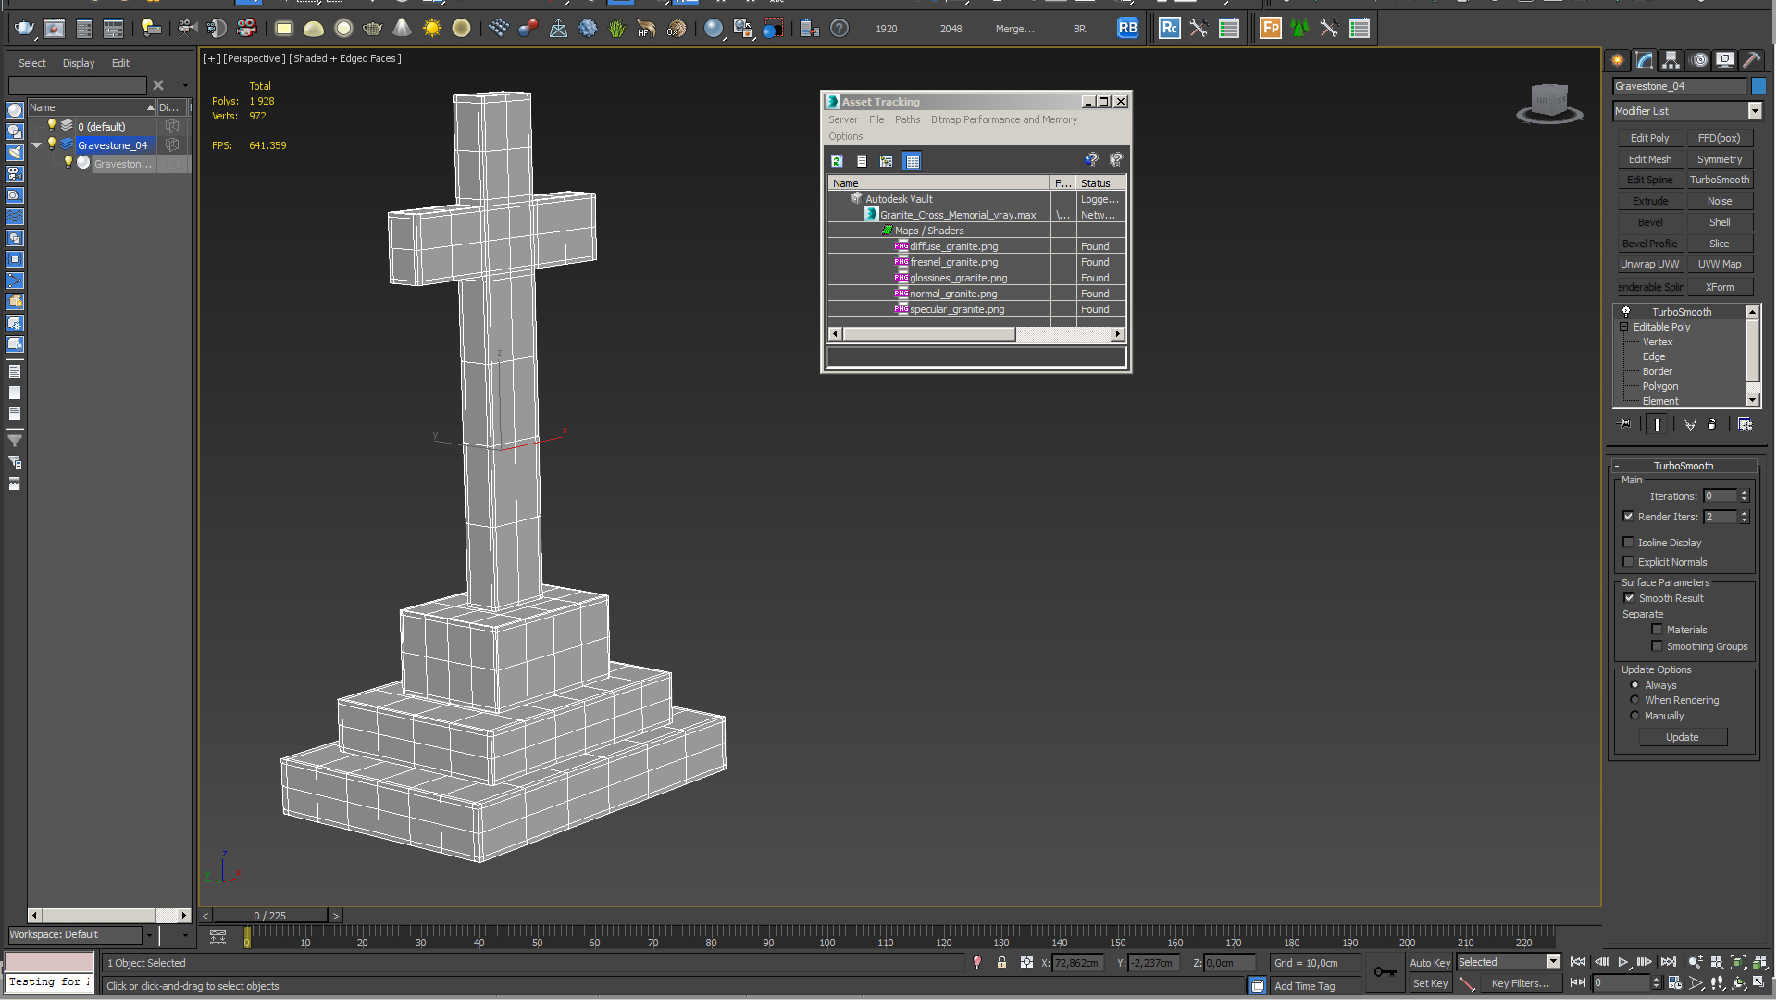
Task: Enable Isoline Display in TurboSmooth settings
Action: [1629, 542]
